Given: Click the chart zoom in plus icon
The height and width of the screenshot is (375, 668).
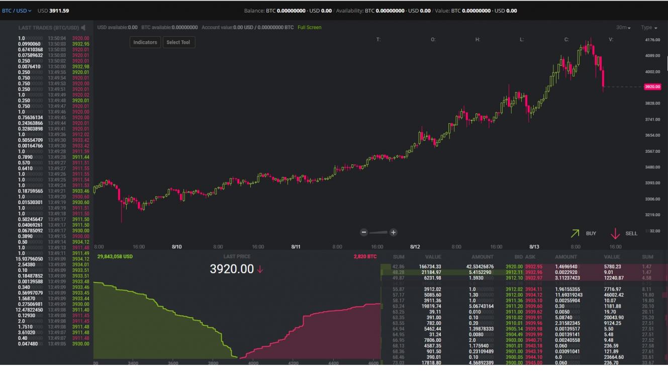Looking at the screenshot, I should [394, 232].
